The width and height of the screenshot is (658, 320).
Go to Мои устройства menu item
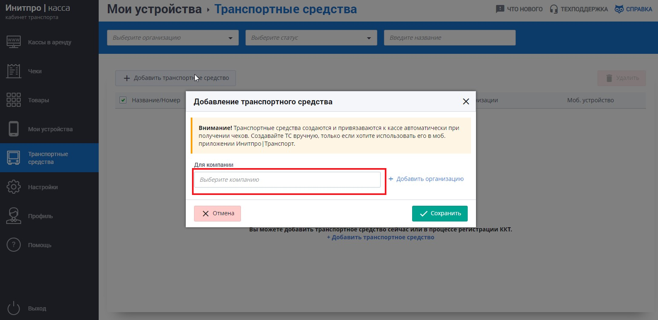tap(49, 129)
